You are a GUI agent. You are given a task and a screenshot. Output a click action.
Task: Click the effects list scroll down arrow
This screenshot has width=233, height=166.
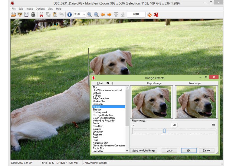(127, 151)
